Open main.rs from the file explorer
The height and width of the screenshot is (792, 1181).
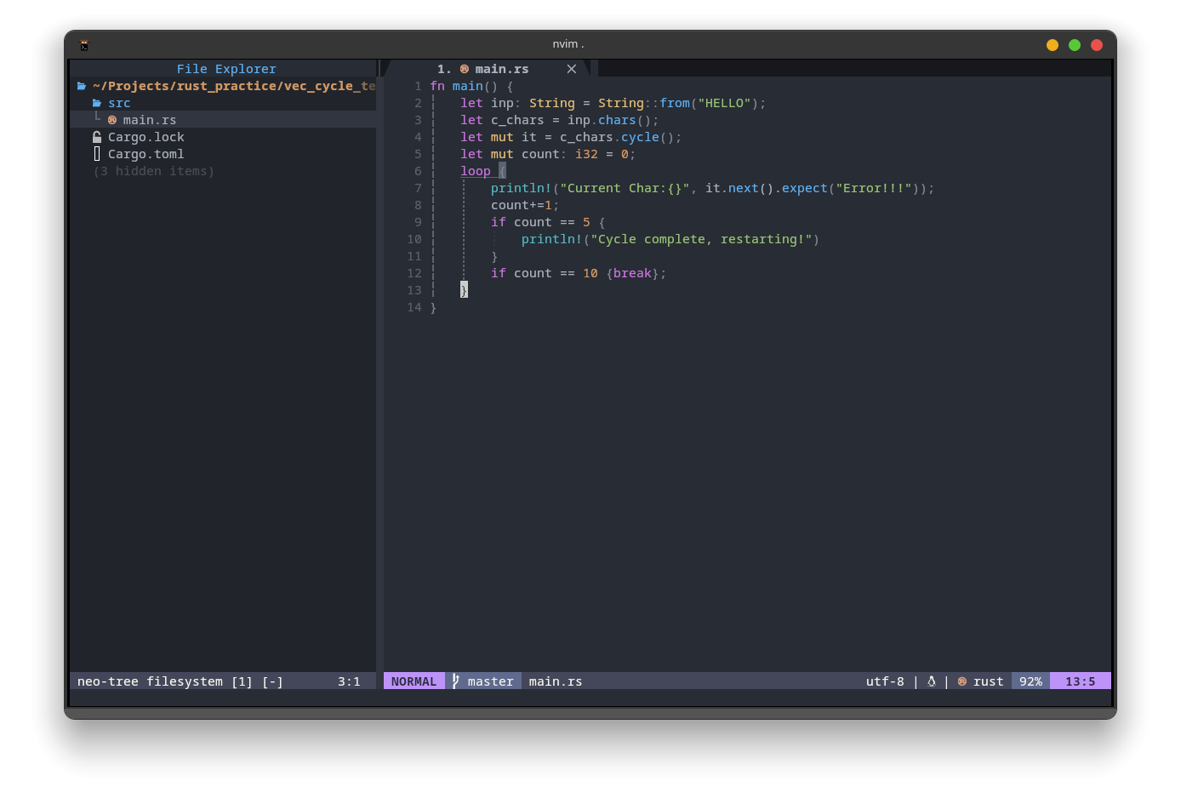point(150,120)
